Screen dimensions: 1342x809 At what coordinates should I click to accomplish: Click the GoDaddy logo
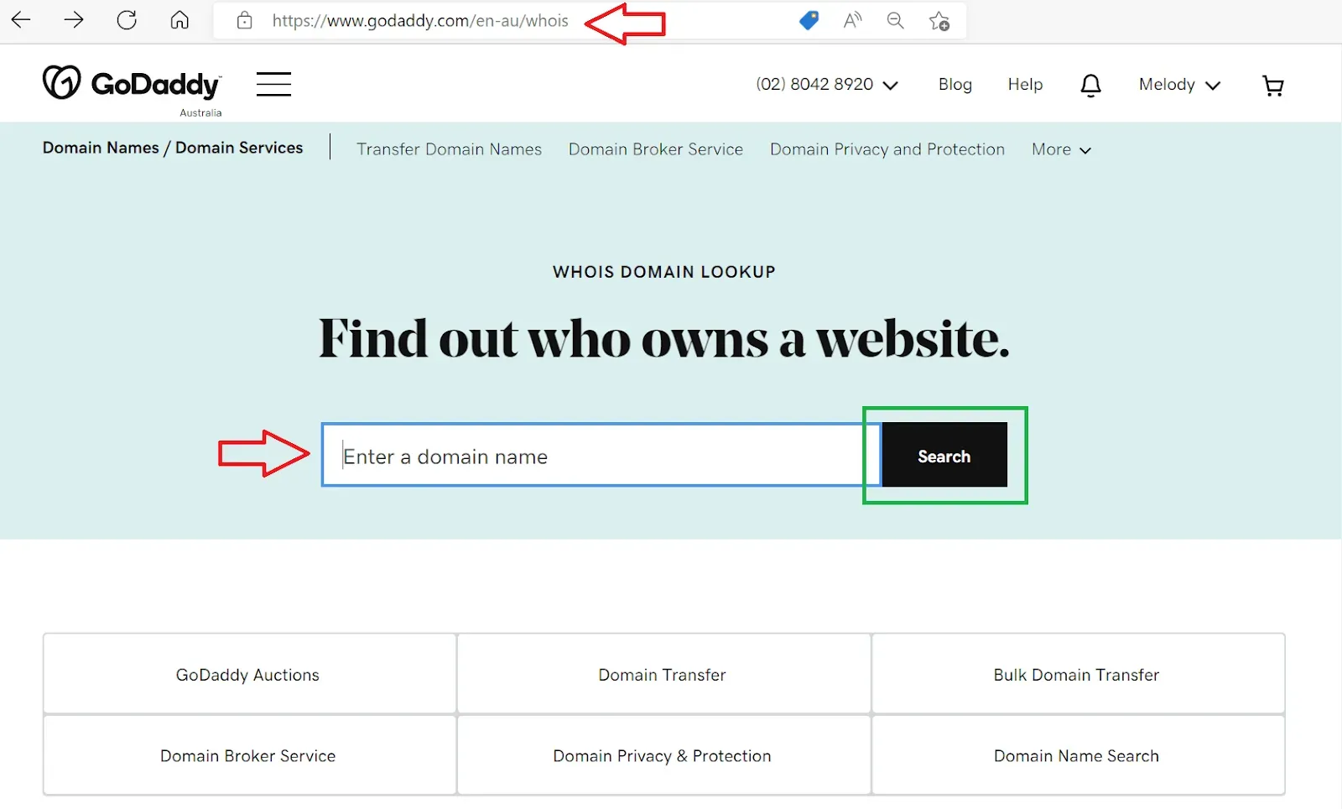[131, 83]
